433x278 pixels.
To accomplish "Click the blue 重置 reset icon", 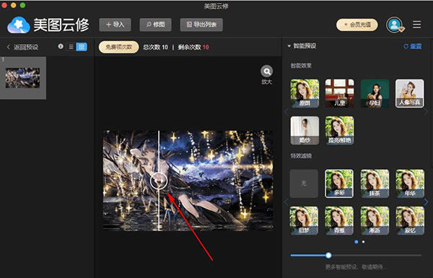I will point(406,46).
